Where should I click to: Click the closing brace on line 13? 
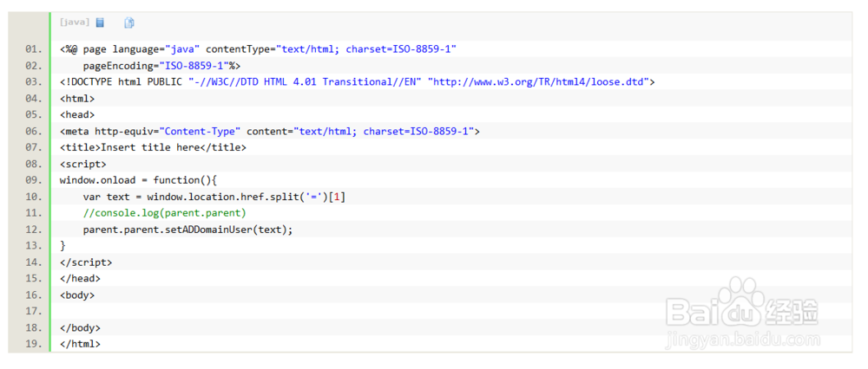[x=62, y=245]
